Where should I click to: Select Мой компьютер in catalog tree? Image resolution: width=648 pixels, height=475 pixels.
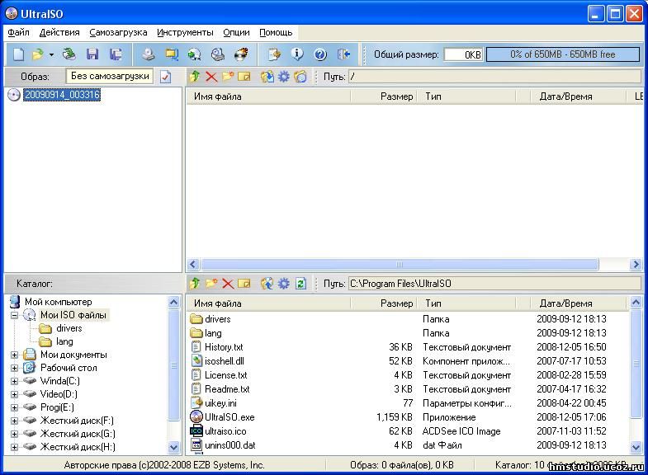59,302
